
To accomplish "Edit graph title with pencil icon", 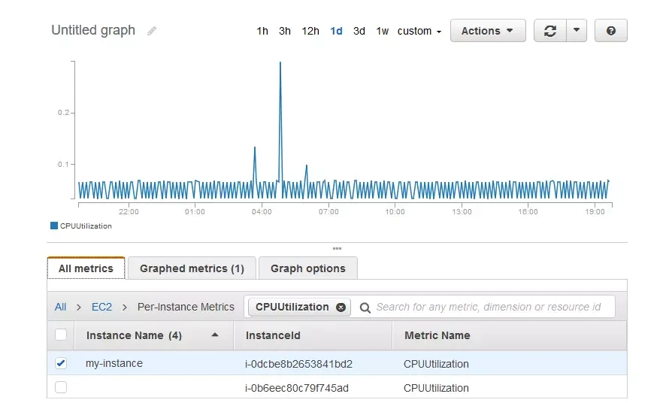I will [152, 31].
